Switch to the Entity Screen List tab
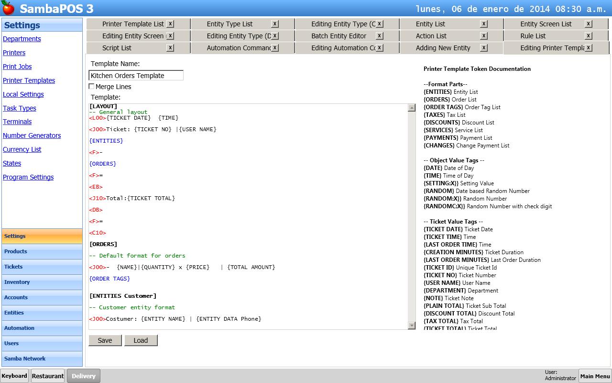Viewport: 612px width, 383px height. coord(546,24)
